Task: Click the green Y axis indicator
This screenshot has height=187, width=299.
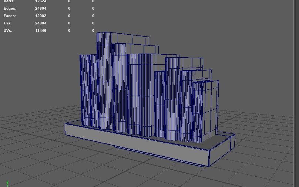Action: click(x=7, y=183)
